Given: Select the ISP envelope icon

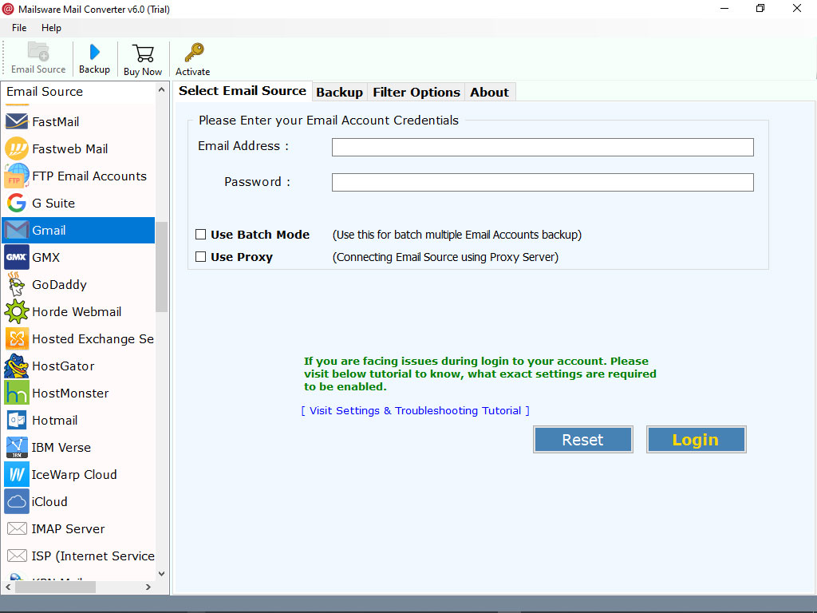Looking at the screenshot, I should [17, 556].
